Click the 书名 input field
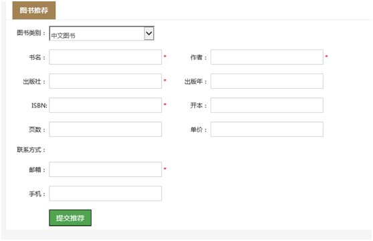Viewport: 373px width, 241px height. click(106, 57)
